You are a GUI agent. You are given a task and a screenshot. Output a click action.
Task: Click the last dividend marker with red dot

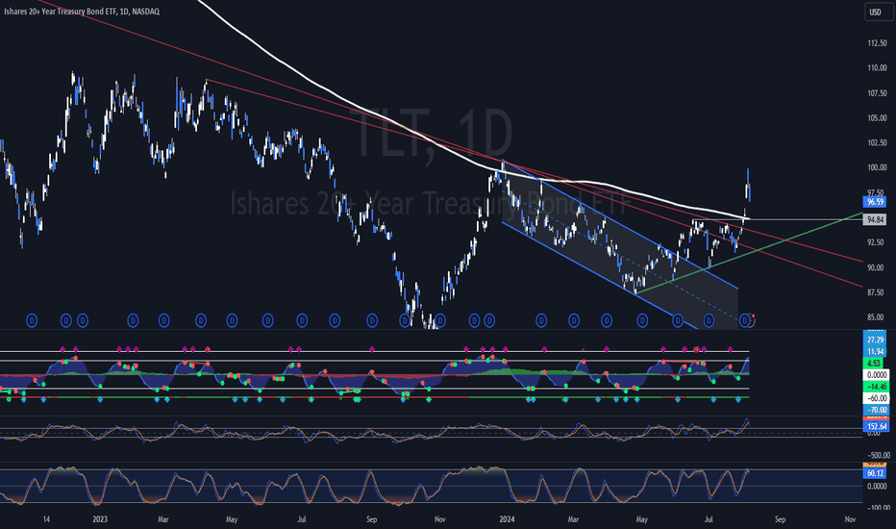tap(745, 321)
